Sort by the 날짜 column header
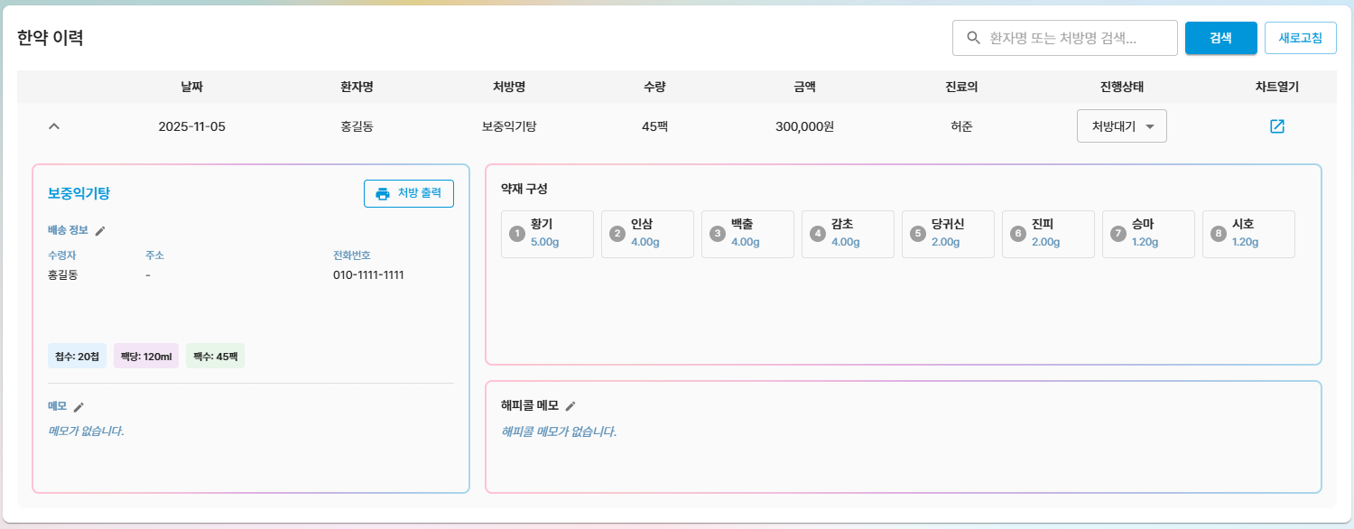The image size is (1354, 529). [191, 87]
